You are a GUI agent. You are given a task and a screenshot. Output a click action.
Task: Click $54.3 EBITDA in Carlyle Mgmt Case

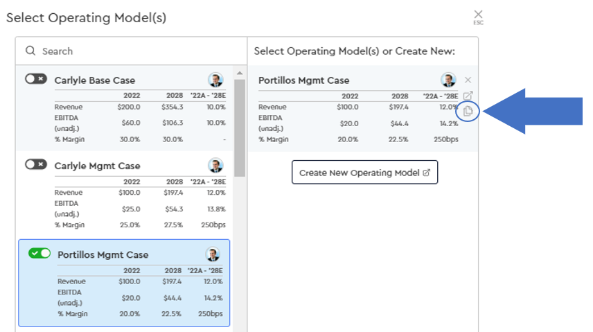click(174, 209)
